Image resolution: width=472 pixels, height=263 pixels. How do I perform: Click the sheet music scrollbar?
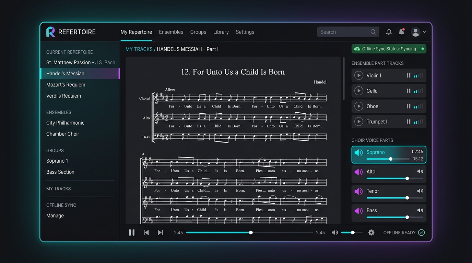343,78
